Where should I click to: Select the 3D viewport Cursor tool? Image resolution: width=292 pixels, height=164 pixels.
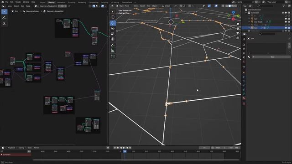point(113,17)
